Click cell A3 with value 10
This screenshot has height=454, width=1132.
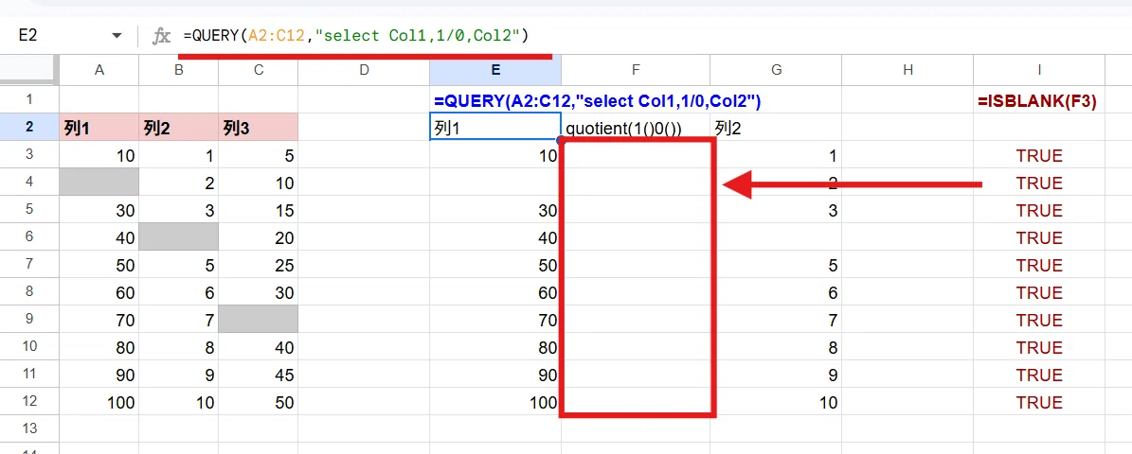click(99, 155)
